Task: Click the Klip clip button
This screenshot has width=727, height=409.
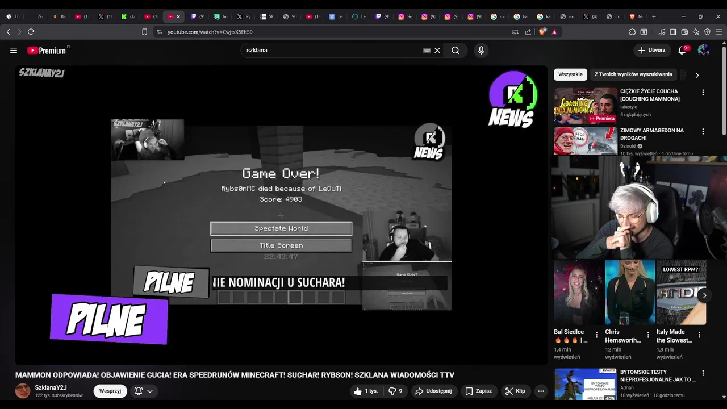Action: click(x=515, y=391)
